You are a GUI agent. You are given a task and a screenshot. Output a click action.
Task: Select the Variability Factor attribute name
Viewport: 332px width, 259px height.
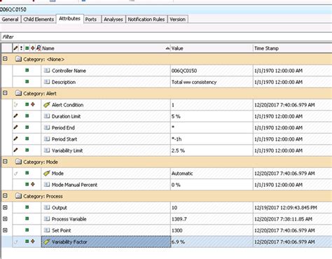pyautogui.click(x=69, y=242)
